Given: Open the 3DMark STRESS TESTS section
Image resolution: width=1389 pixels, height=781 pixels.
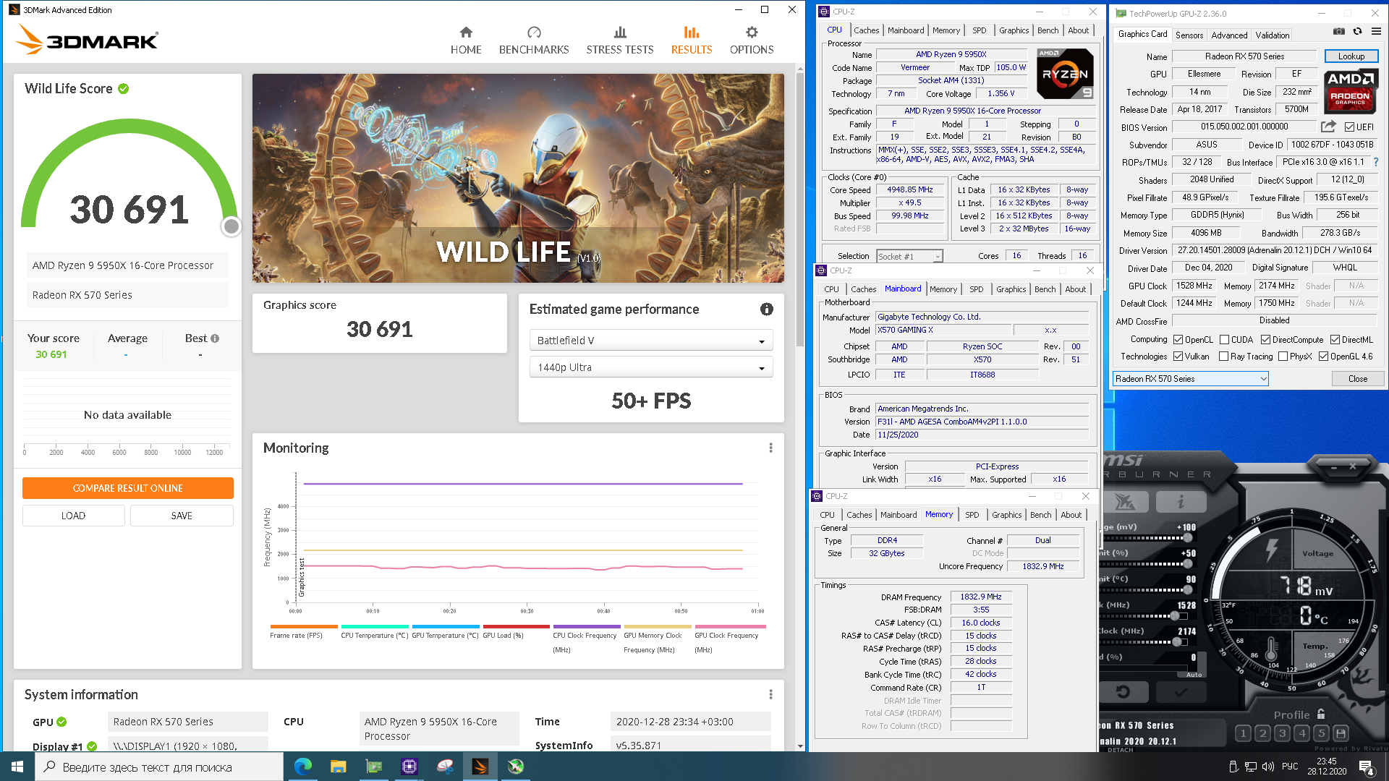Looking at the screenshot, I should point(620,40).
